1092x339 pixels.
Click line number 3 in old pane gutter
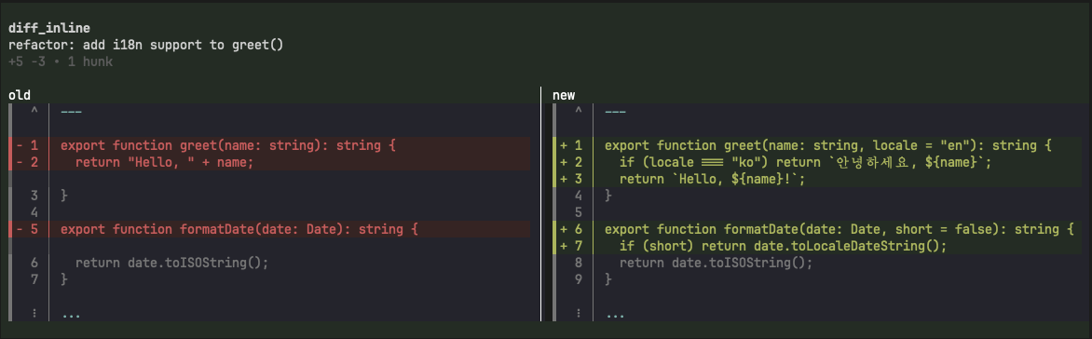(34, 197)
